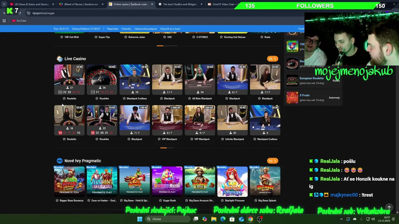
Task: Expand Nové hry Pragmatic with 10 button
Action: pyautogui.click(x=272, y=161)
